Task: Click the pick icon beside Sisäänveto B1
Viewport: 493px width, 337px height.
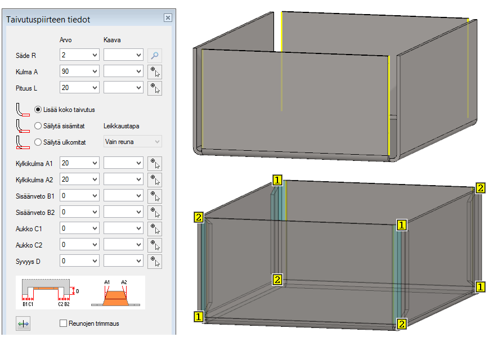Action: tap(155, 196)
